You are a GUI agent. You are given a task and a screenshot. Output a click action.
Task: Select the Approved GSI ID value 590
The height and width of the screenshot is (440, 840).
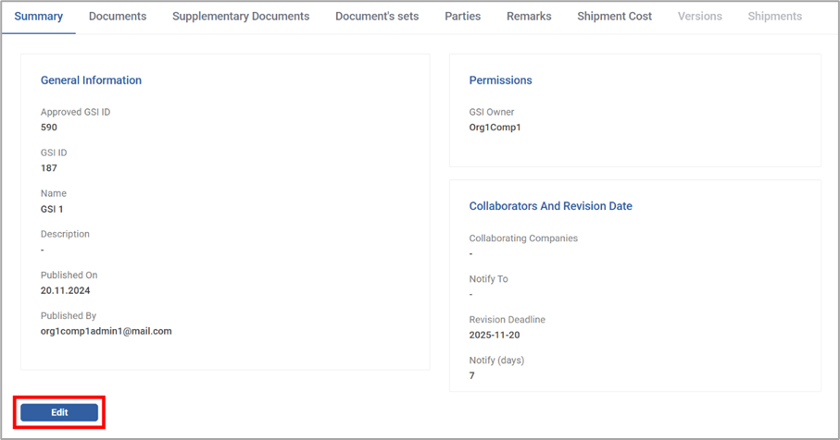coord(49,128)
